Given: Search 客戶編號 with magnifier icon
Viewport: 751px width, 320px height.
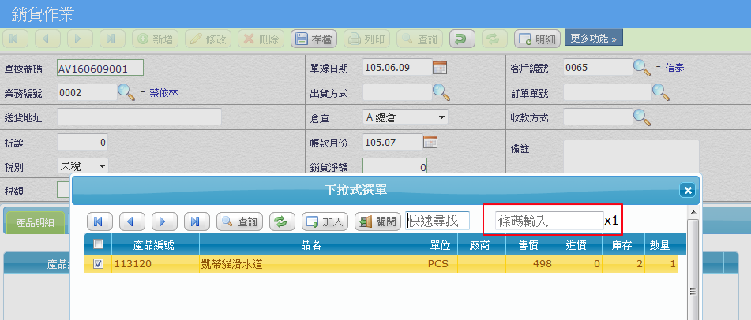Looking at the screenshot, I should 642,68.
